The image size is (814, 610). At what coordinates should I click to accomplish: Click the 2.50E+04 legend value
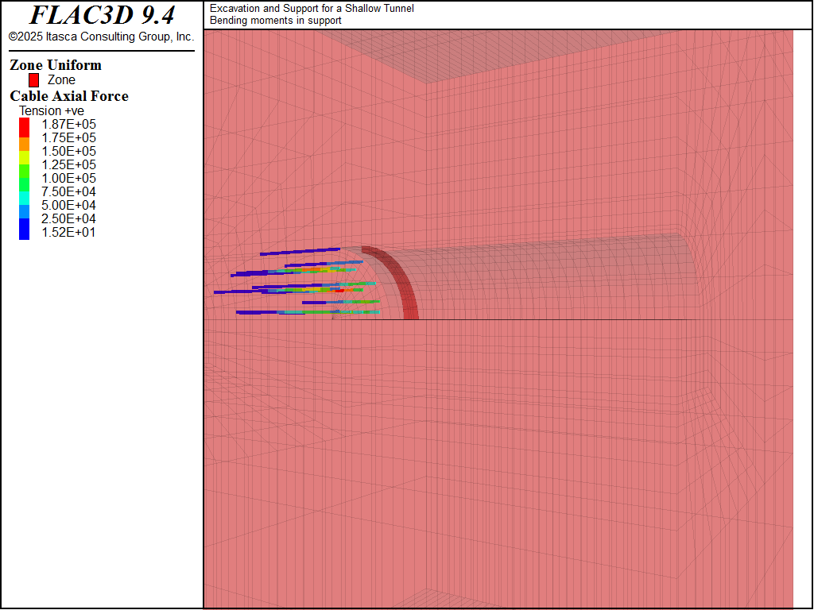point(68,218)
